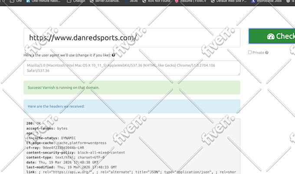Screen dimensions: 295x174
Task: Click the 'last-modified' header line
Action: pos(72,167)
